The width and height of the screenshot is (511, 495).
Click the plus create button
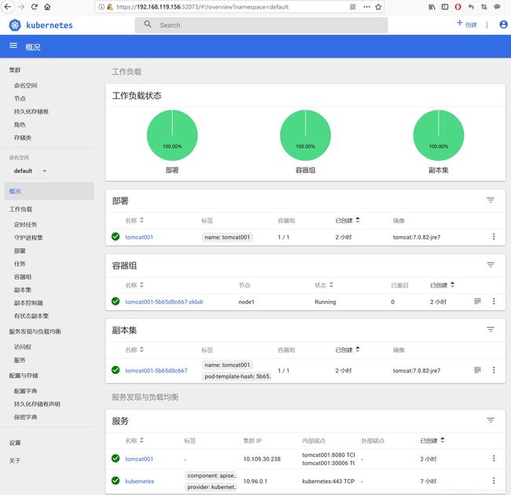(466, 24)
